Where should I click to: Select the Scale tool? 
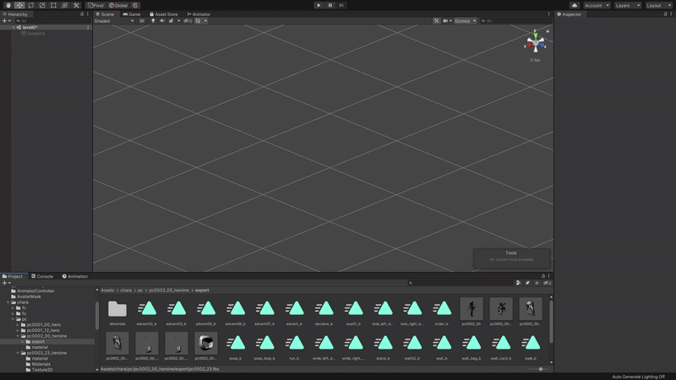(42, 5)
